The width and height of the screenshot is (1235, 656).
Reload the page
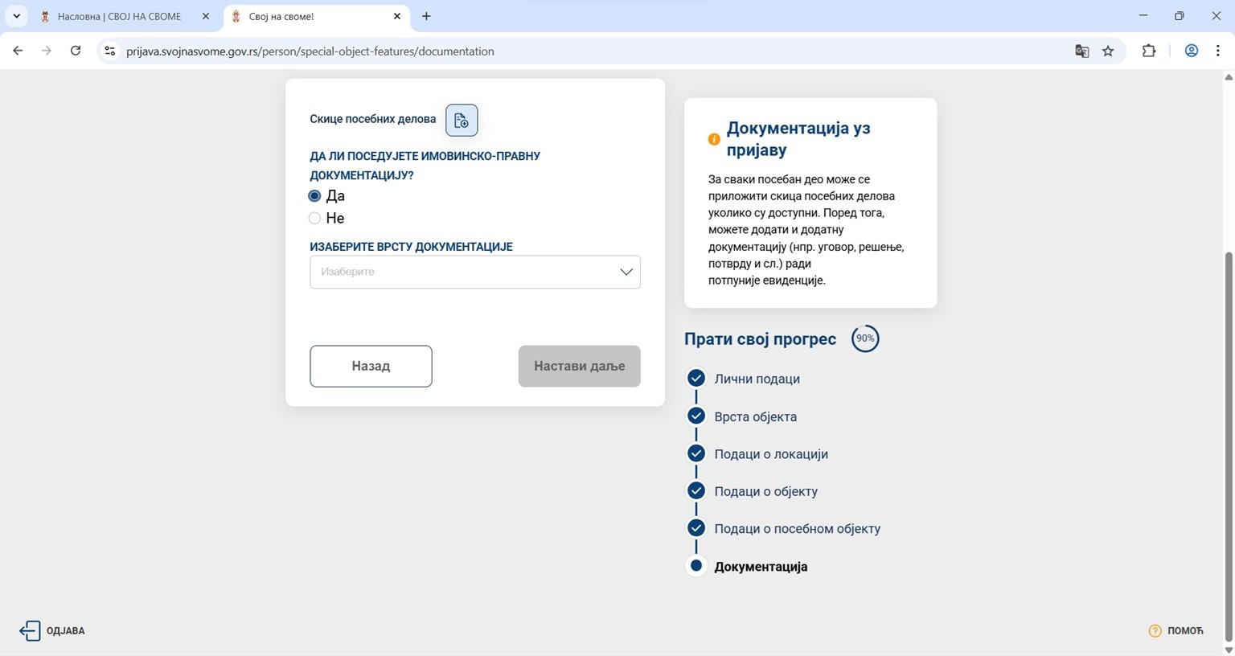click(x=76, y=51)
